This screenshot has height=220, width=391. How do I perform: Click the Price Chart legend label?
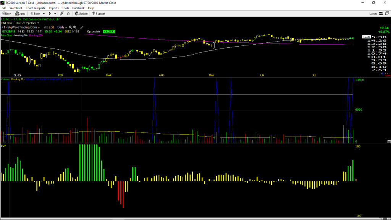click(7, 36)
